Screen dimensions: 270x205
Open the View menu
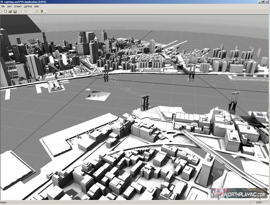click(9, 6)
